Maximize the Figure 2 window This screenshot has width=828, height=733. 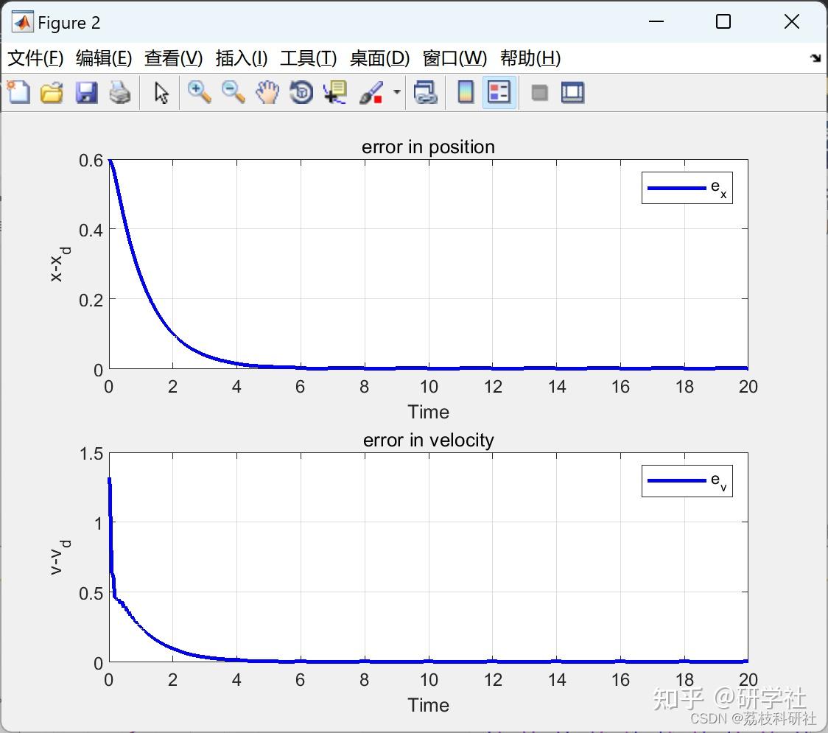pos(723,21)
